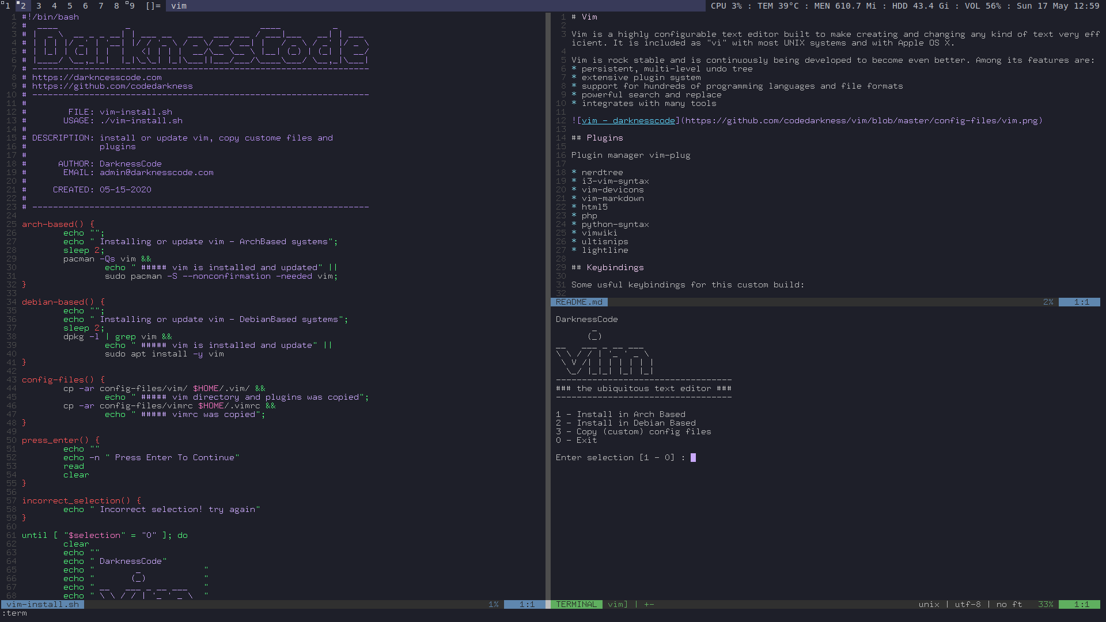Click the unix encoding indicator
This screenshot has width=1106, height=622.
(929, 604)
